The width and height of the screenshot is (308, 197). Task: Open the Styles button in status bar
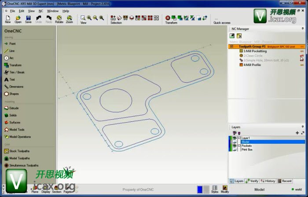[x=215, y=189]
